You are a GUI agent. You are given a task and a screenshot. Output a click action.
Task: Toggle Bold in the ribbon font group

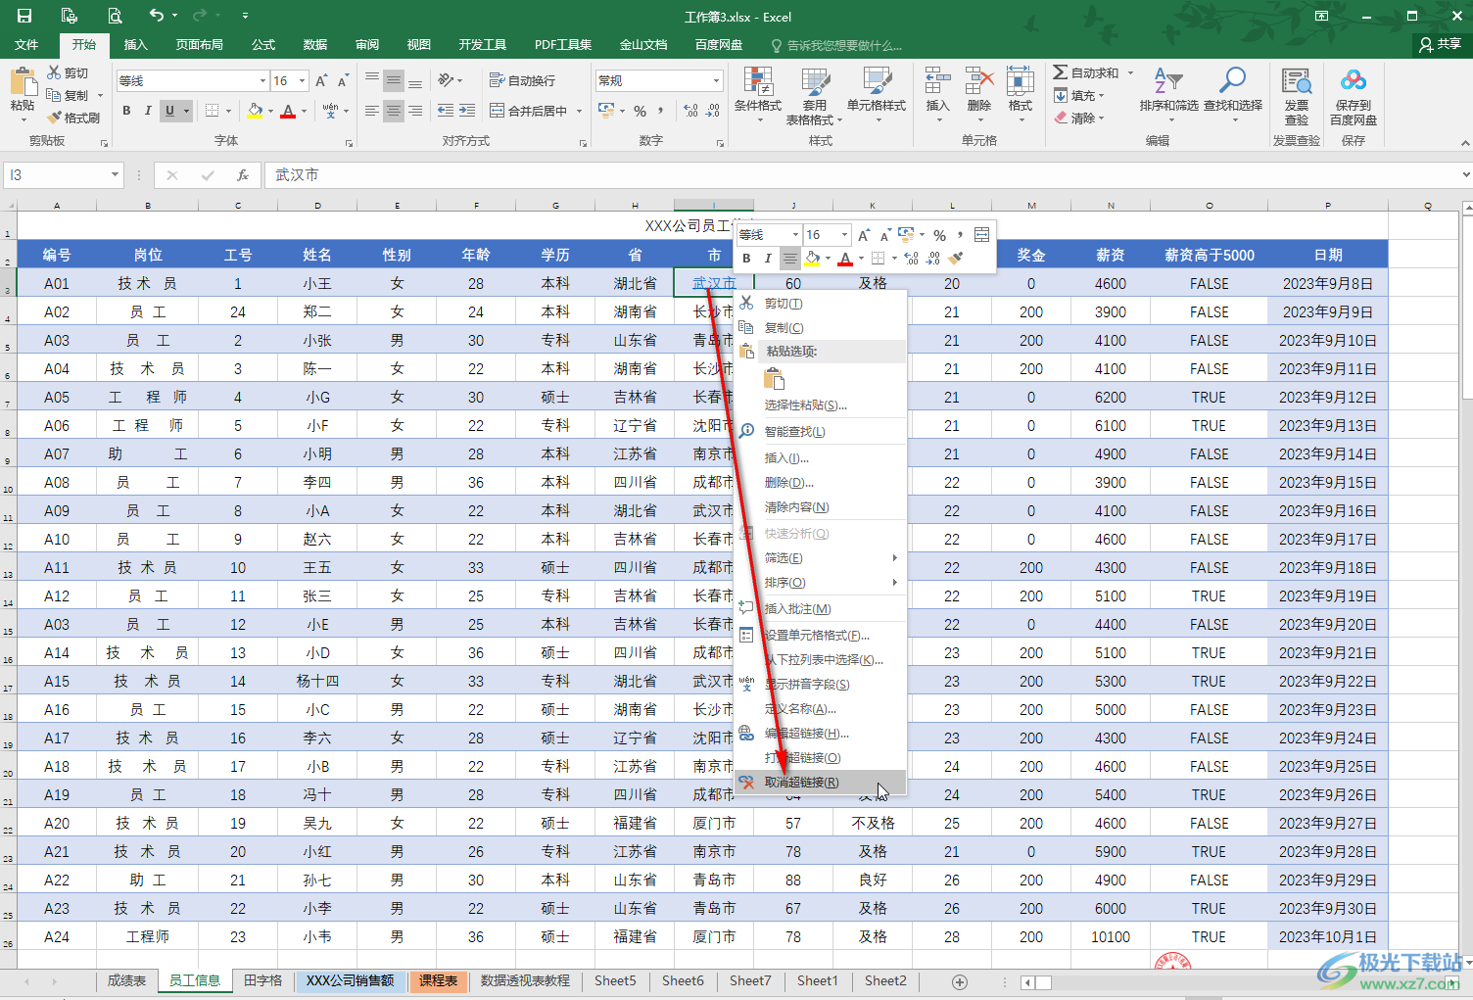point(126,111)
